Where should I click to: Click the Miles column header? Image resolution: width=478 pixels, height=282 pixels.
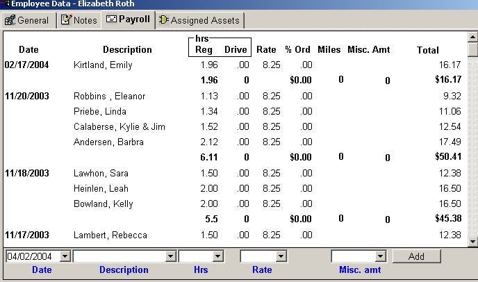329,50
